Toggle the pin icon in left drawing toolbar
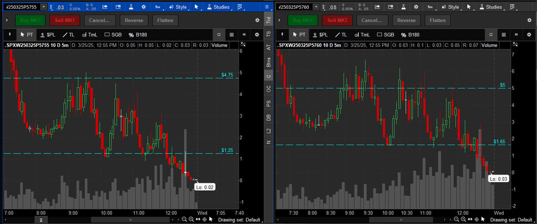Viewport: 537px width, 224px height. point(10,35)
